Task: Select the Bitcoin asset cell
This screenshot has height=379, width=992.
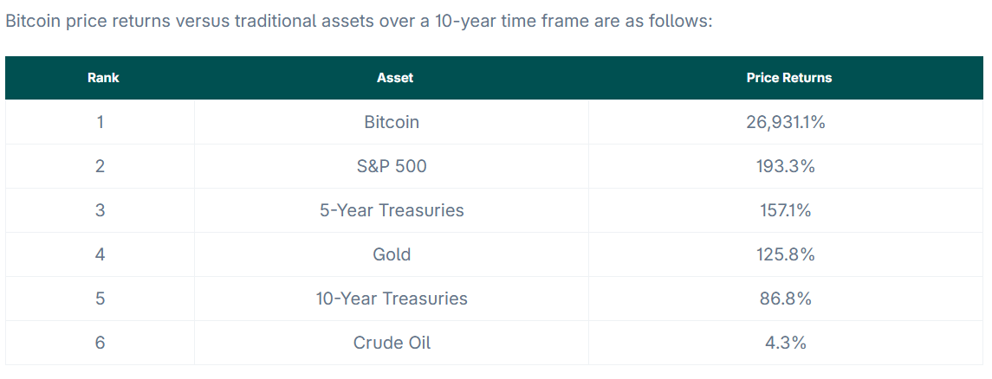Action: pos(392,122)
